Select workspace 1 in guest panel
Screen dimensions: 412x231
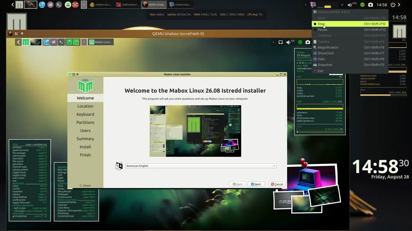click(x=84, y=42)
